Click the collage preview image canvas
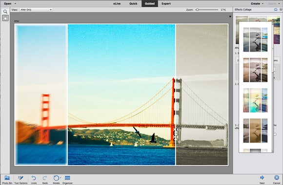Viewport: 283px width, 185px height. pyautogui.click(x=121, y=94)
